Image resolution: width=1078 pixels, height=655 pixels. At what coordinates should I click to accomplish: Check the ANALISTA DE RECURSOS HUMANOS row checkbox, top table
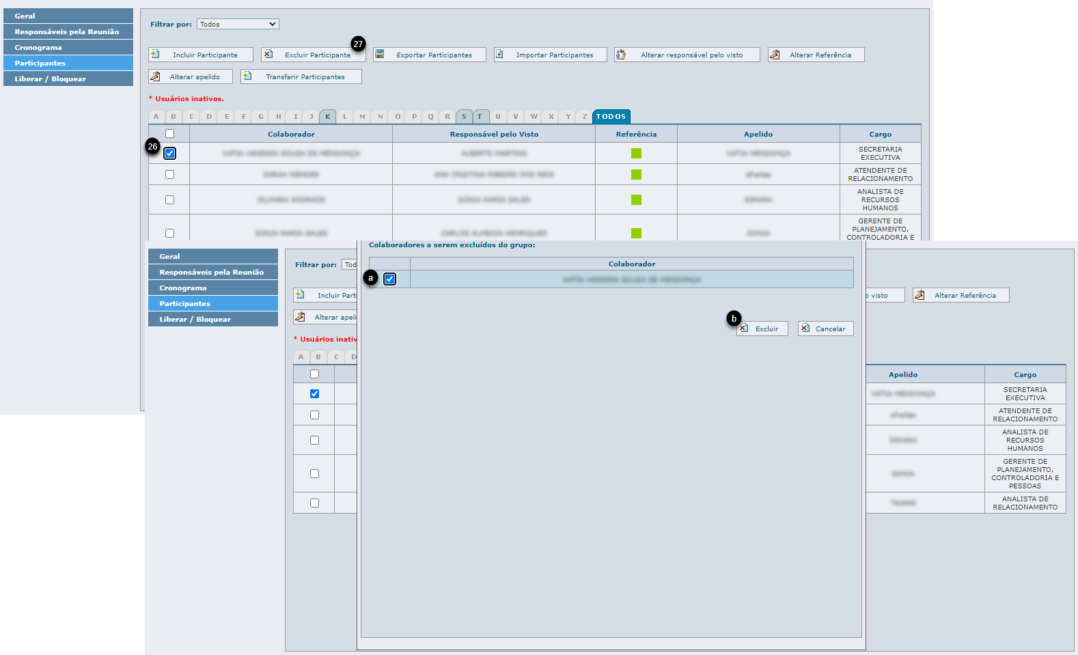[x=170, y=200]
